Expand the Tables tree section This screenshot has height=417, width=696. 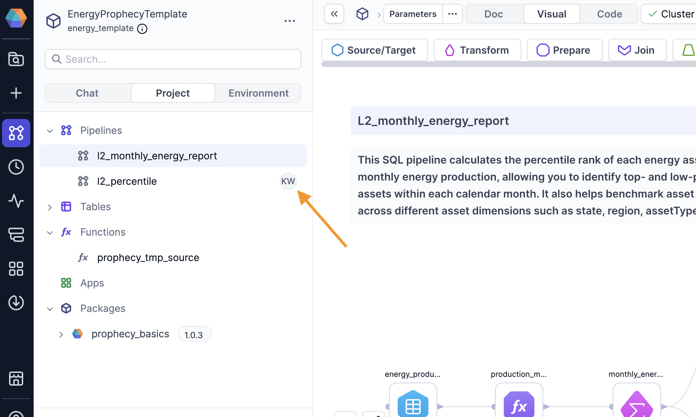pyautogui.click(x=50, y=207)
